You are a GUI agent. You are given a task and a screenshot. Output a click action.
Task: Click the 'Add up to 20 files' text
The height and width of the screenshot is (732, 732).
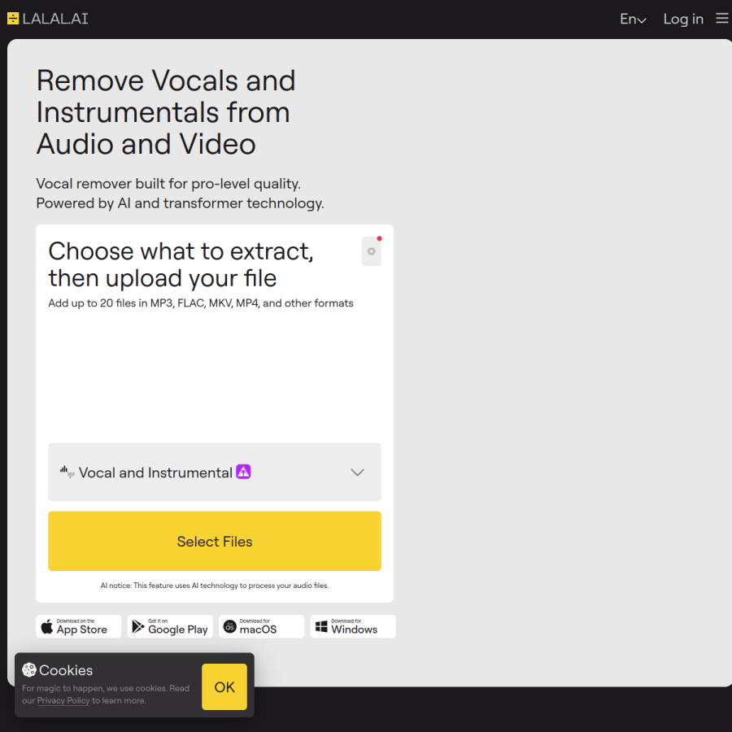coord(201,303)
